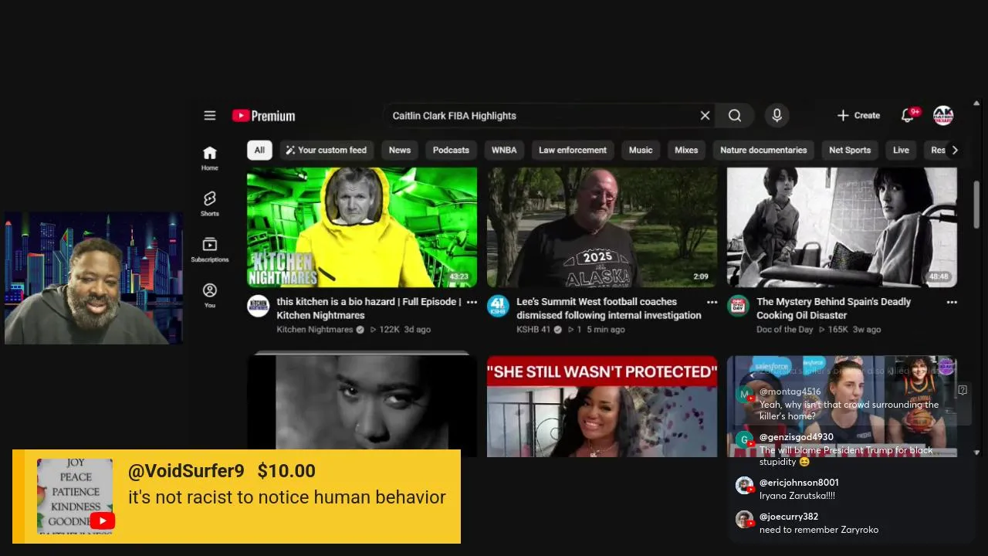Open the account avatar menu
Screen dimensions: 988x556
click(943, 116)
